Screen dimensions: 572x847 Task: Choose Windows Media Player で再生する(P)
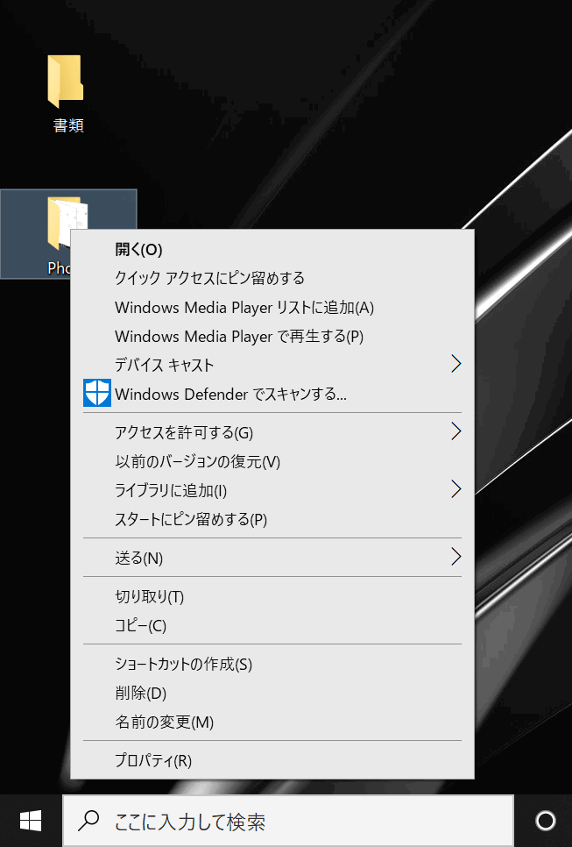click(272, 337)
